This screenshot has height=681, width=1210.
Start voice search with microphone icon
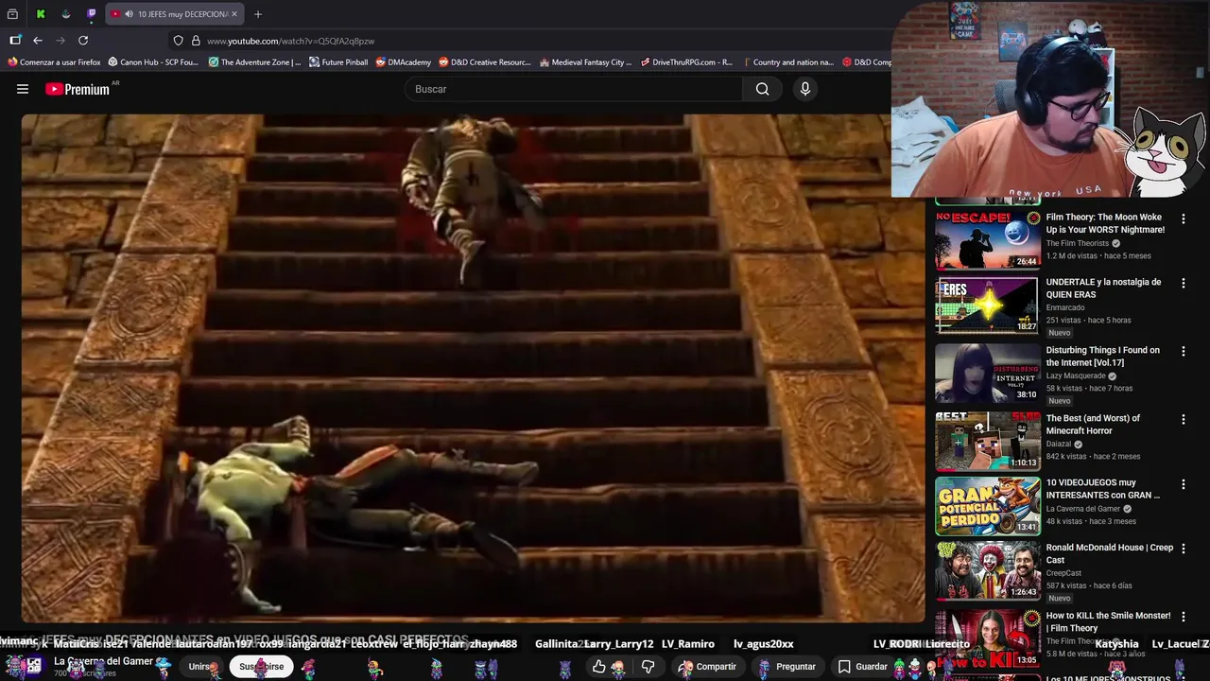coord(805,89)
